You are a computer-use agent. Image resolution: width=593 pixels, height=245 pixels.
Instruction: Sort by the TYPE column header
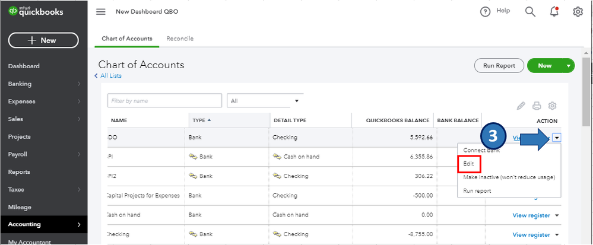pos(199,120)
